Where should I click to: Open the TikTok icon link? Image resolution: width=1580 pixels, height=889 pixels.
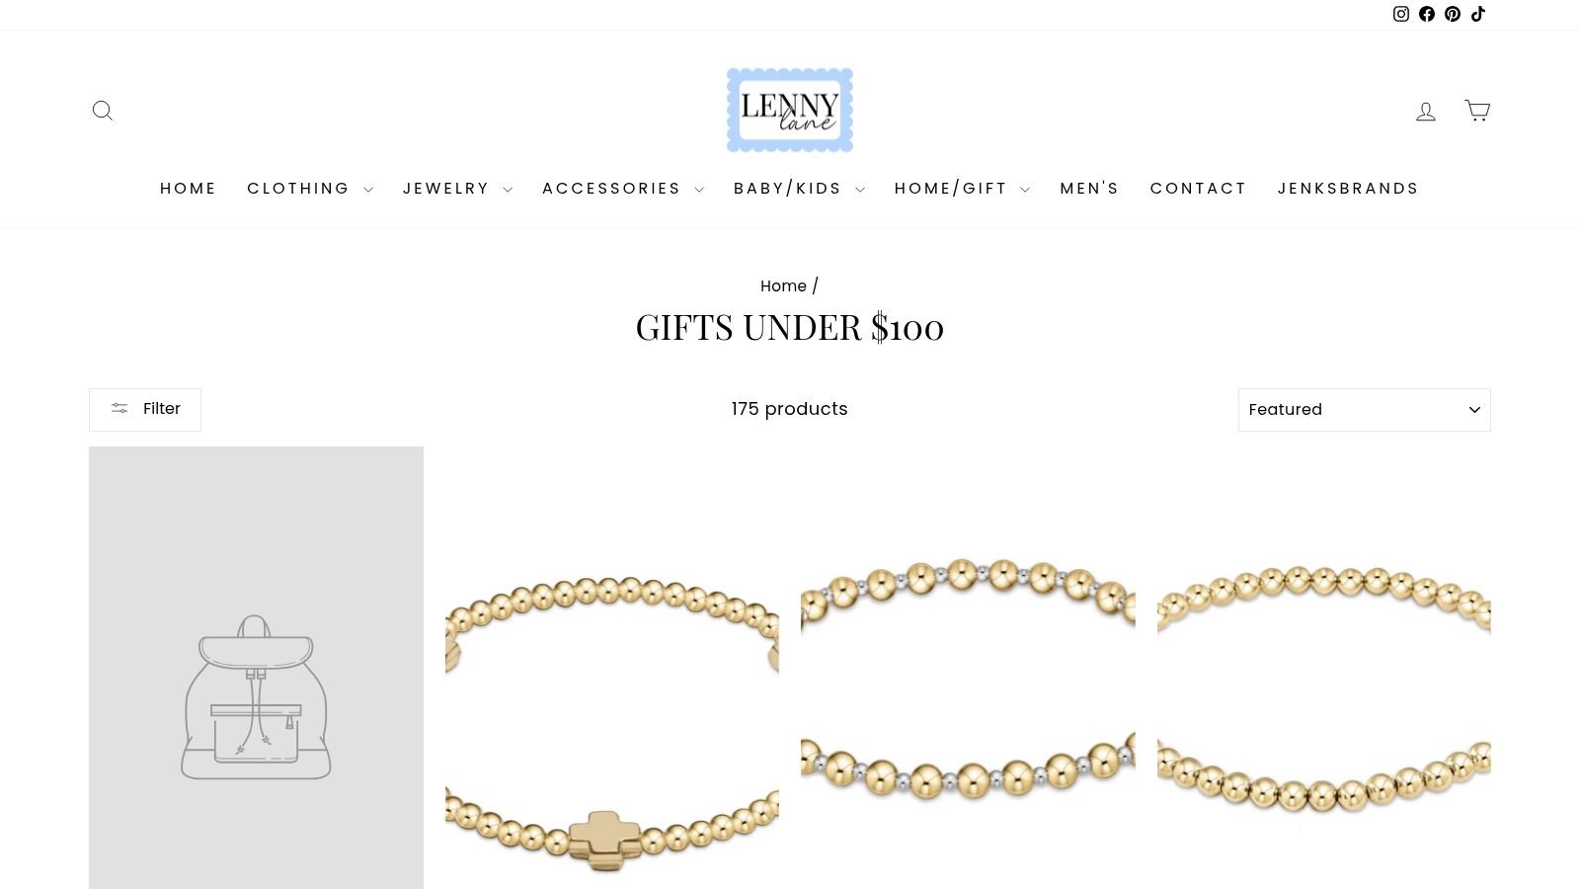click(x=1478, y=14)
